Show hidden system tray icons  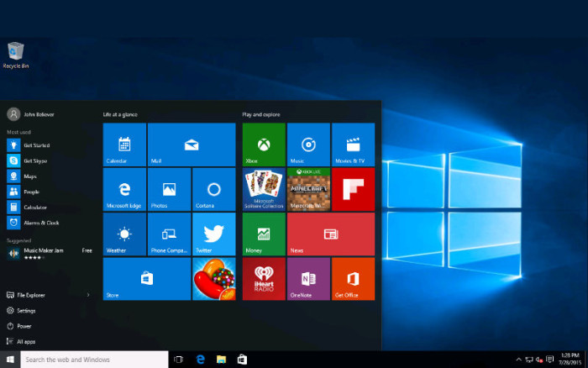(x=518, y=360)
